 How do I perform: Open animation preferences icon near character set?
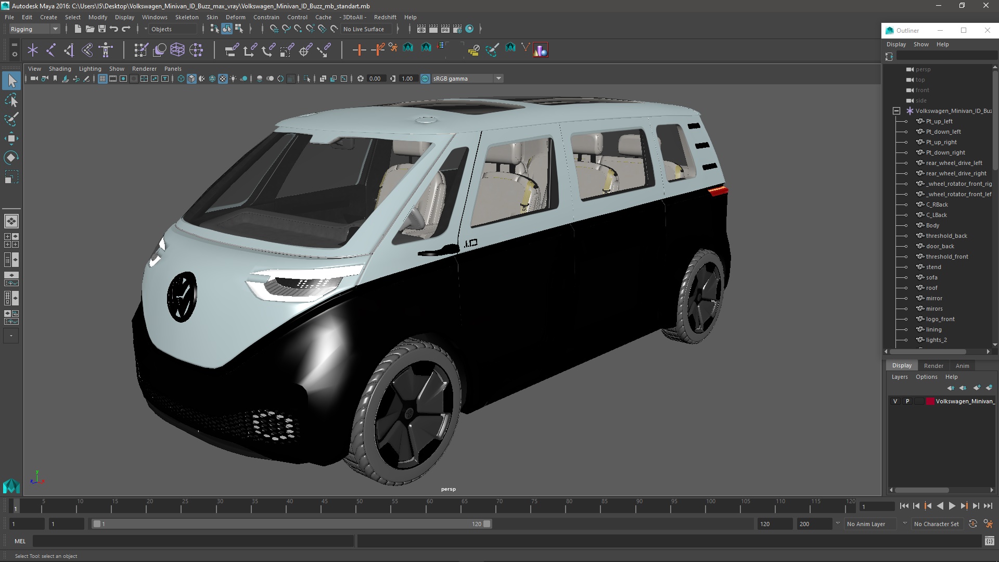coord(988,524)
